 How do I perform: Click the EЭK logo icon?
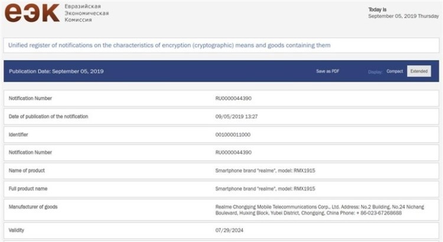32,12
